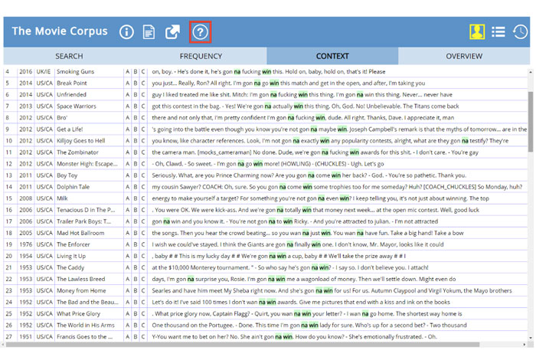
Task: Click the yellow user profile icon
Action: pyautogui.click(x=477, y=31)
